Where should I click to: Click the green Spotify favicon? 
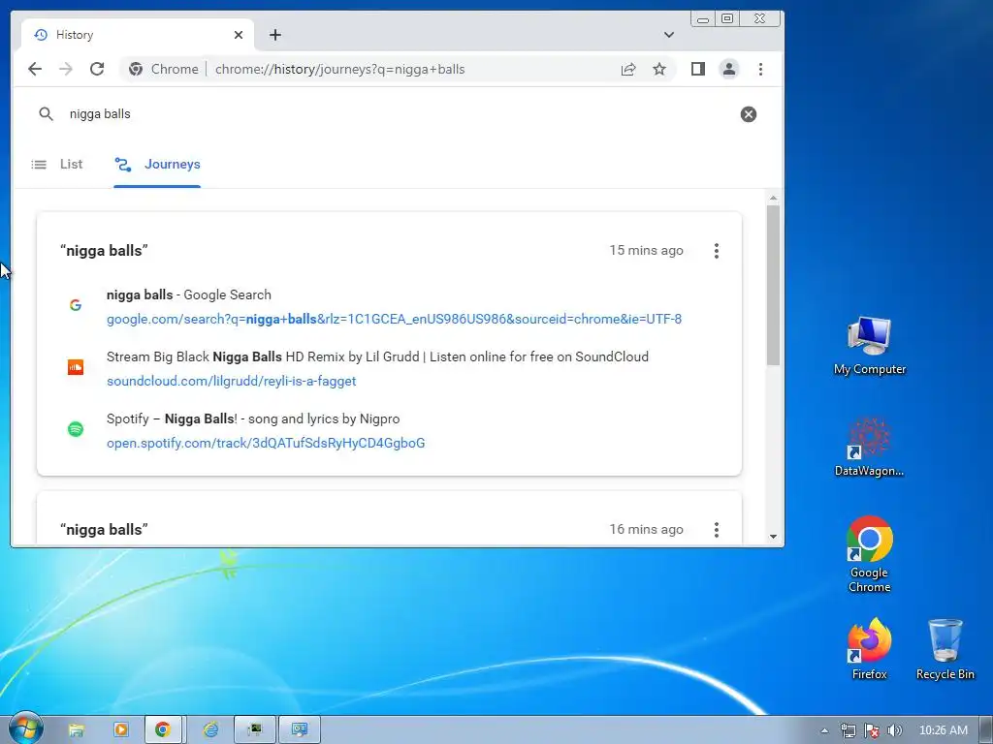(76, 429)
